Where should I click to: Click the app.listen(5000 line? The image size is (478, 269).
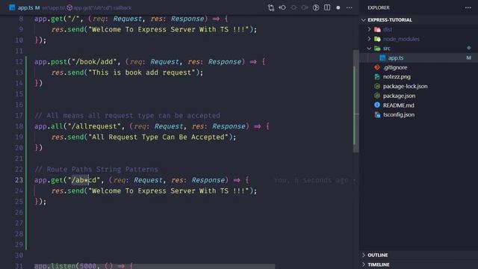tap(84, 266)
